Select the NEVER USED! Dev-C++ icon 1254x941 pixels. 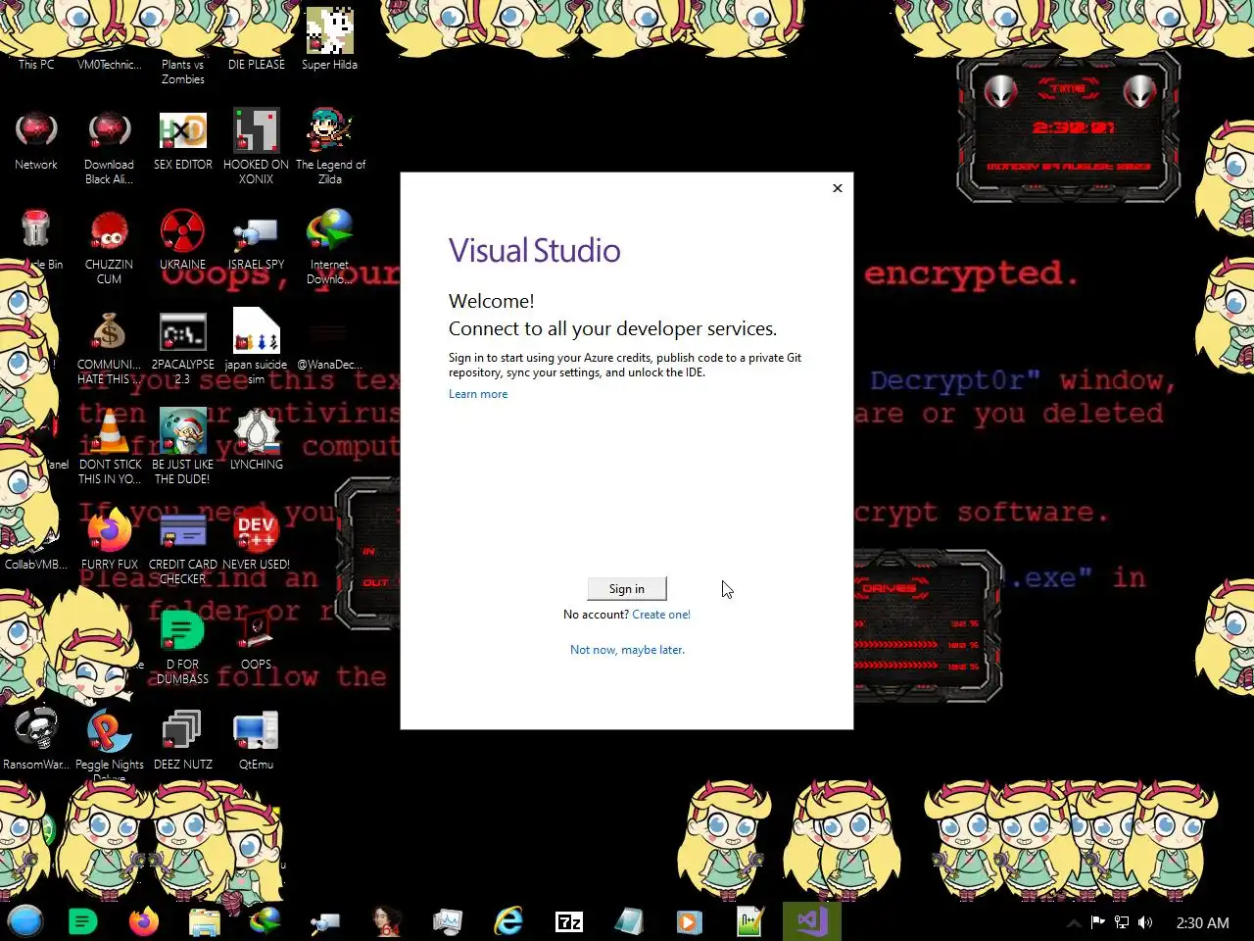pos(256,539)
